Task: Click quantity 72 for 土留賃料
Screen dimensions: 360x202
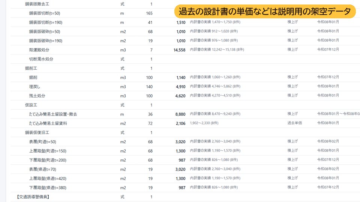Action: pyautogui.click(x=150, y=123)
